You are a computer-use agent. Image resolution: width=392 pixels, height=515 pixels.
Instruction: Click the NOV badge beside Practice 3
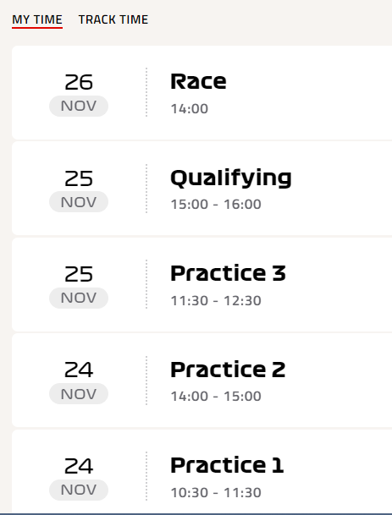click(x=79, y=298)
